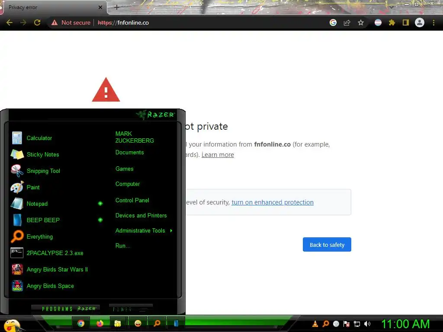Open the Run... dialog
The height and width of the screenshot is (332, 443).
pos(123,246)
